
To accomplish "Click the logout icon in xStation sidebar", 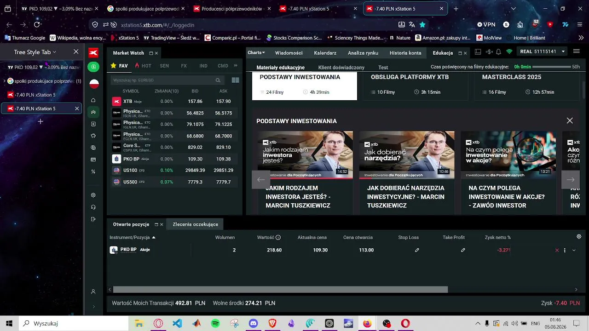I will [x=93, y=219].
